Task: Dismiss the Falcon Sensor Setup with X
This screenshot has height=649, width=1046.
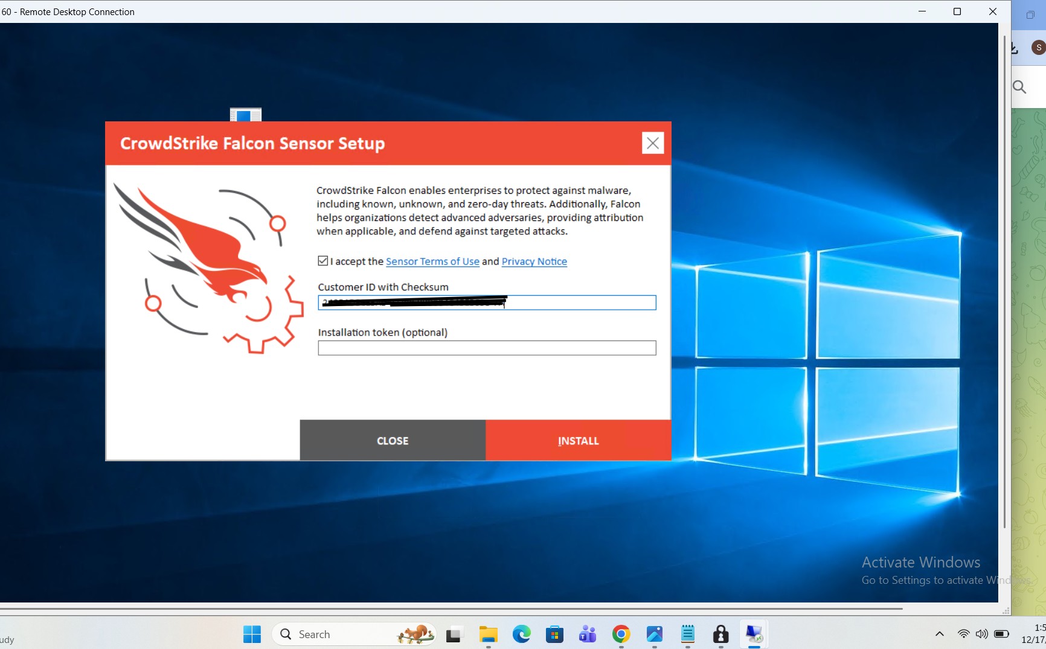Action: (x=653, y=143)
